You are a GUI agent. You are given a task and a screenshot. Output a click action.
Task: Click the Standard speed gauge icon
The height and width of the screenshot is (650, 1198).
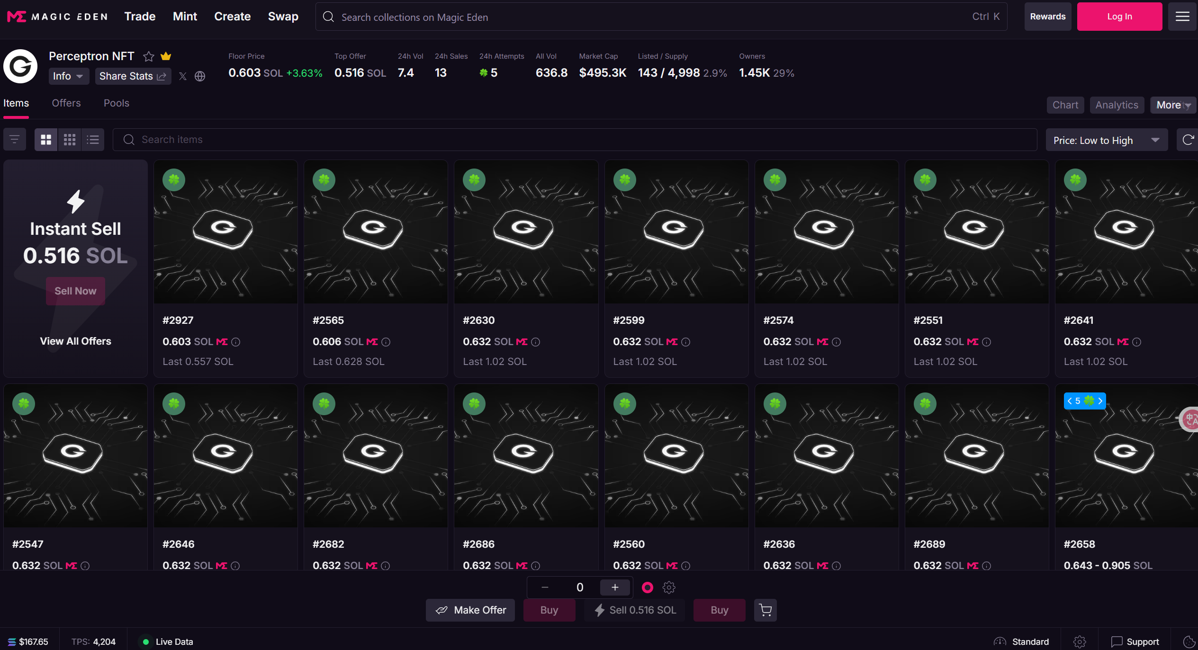(1000, 641)
